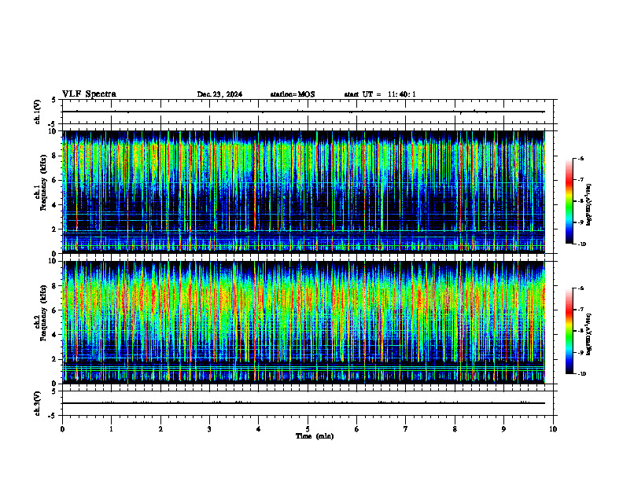This screenshot has width=623, height=481.
Task: Click time axis tick label '0'
Action: (x=62, y=429)
